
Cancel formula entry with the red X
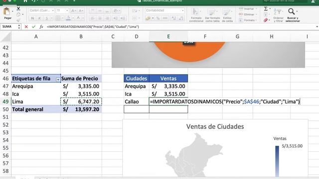(26, 27)
